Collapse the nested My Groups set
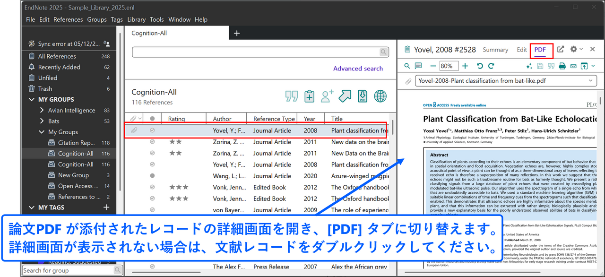 (42, 132)
